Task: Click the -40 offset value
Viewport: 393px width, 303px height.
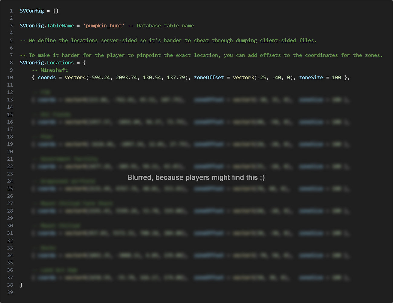Action: click(276, 78)
